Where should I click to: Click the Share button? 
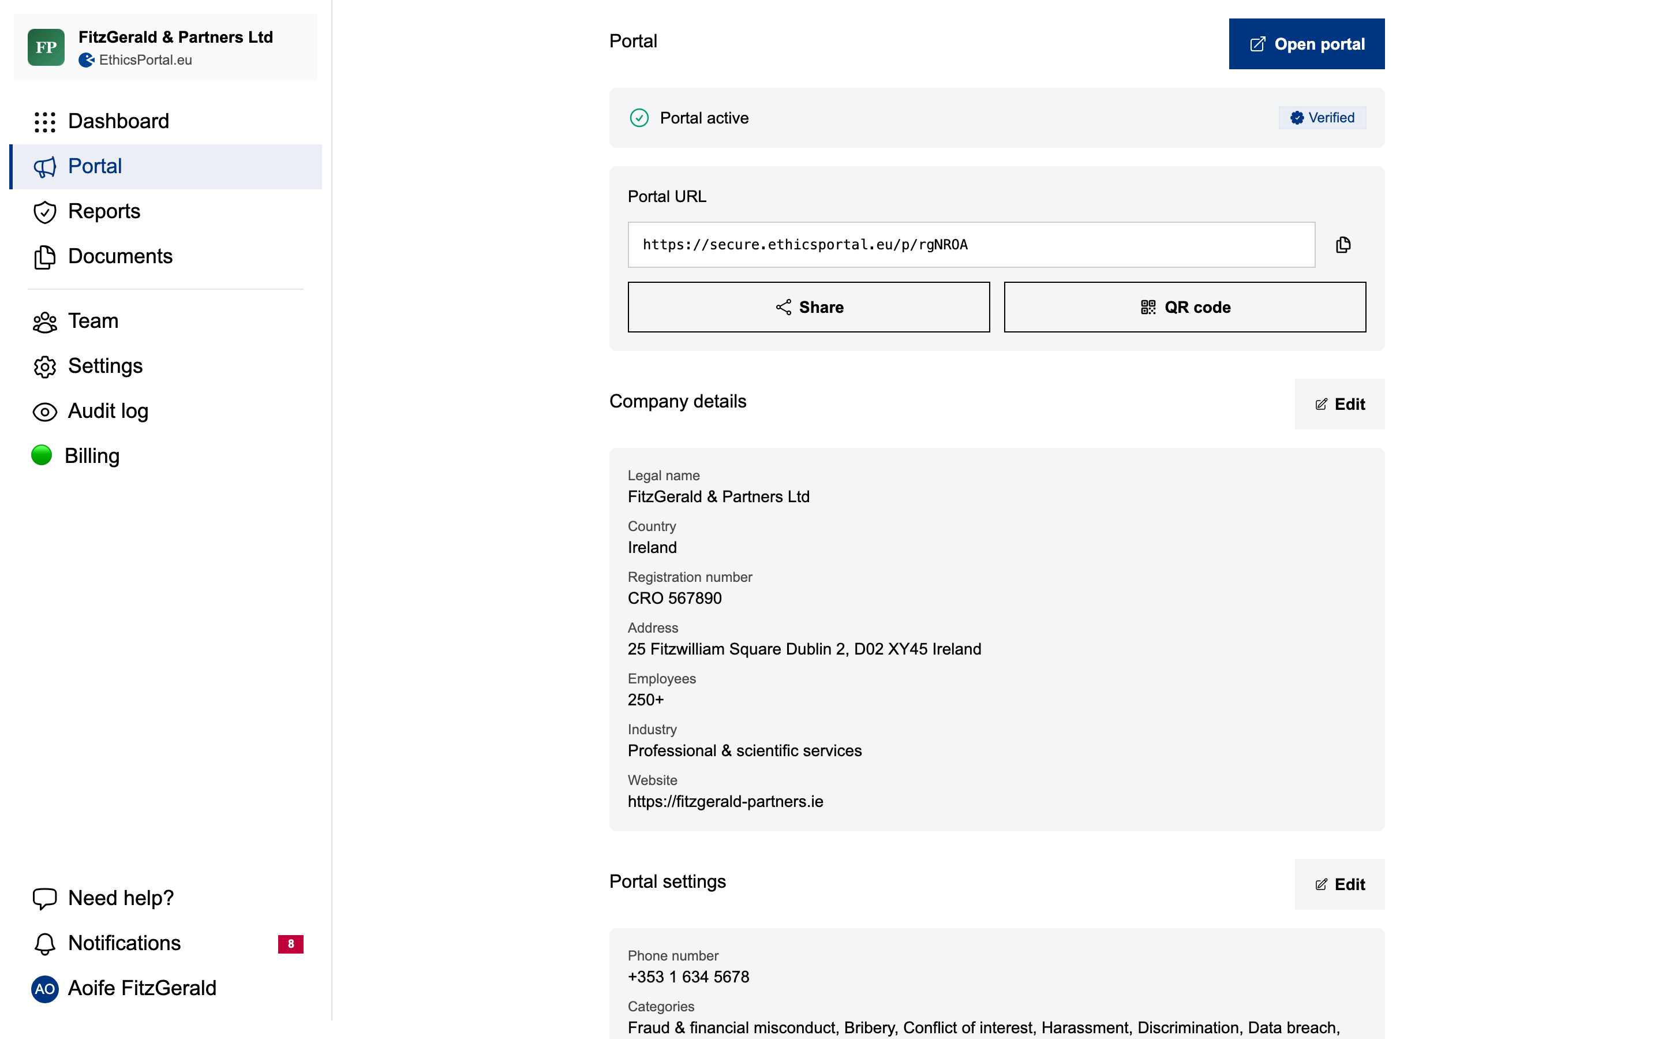(x=808, y=307)
